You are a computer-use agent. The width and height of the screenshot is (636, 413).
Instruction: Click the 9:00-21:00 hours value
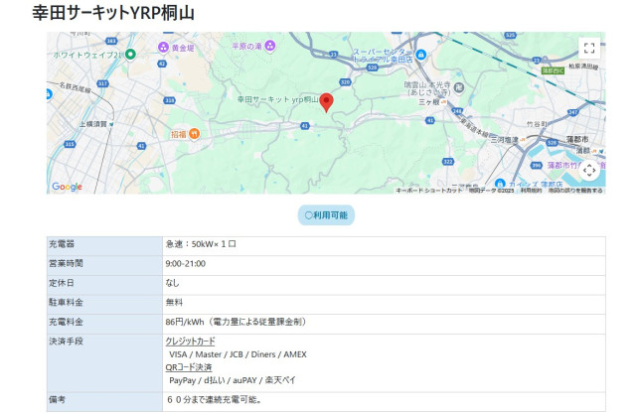tap(186, 263)
